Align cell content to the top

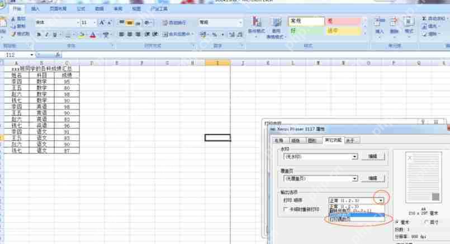click(x=122, y=22)
